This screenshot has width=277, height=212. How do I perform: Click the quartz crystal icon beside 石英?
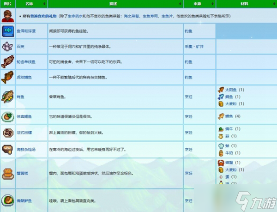coord(7,47)
